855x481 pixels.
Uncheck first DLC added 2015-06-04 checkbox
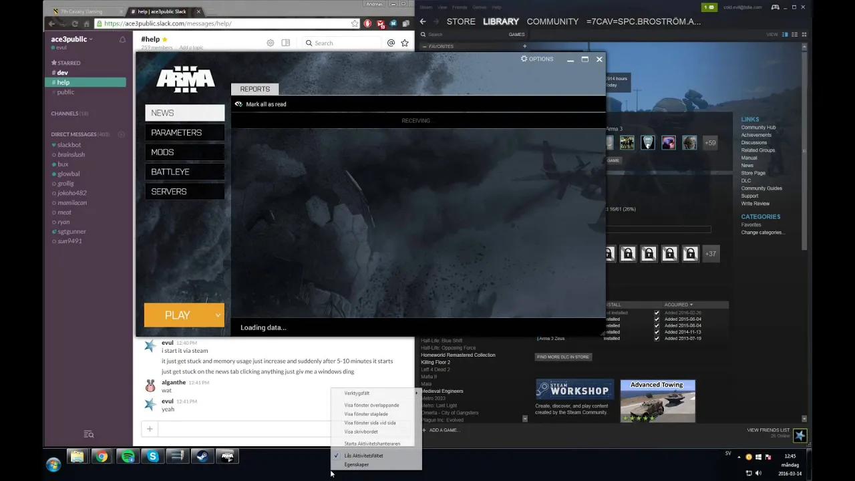pos(657,319)
